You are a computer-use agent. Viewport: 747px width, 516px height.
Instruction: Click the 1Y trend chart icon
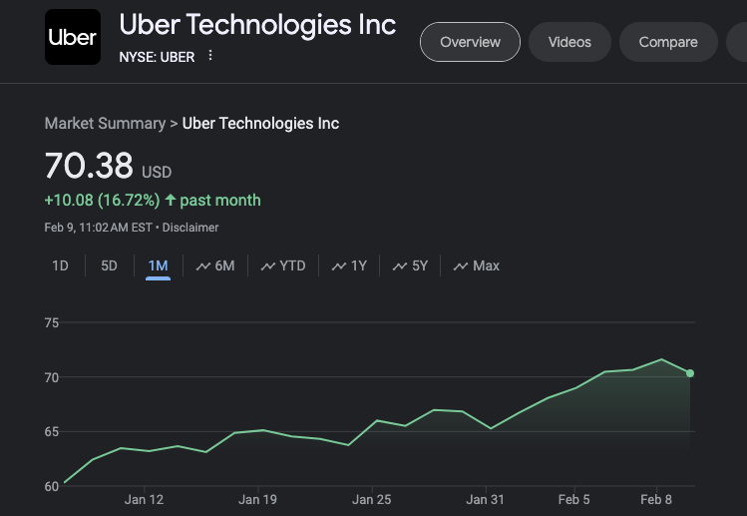point(339,266)
